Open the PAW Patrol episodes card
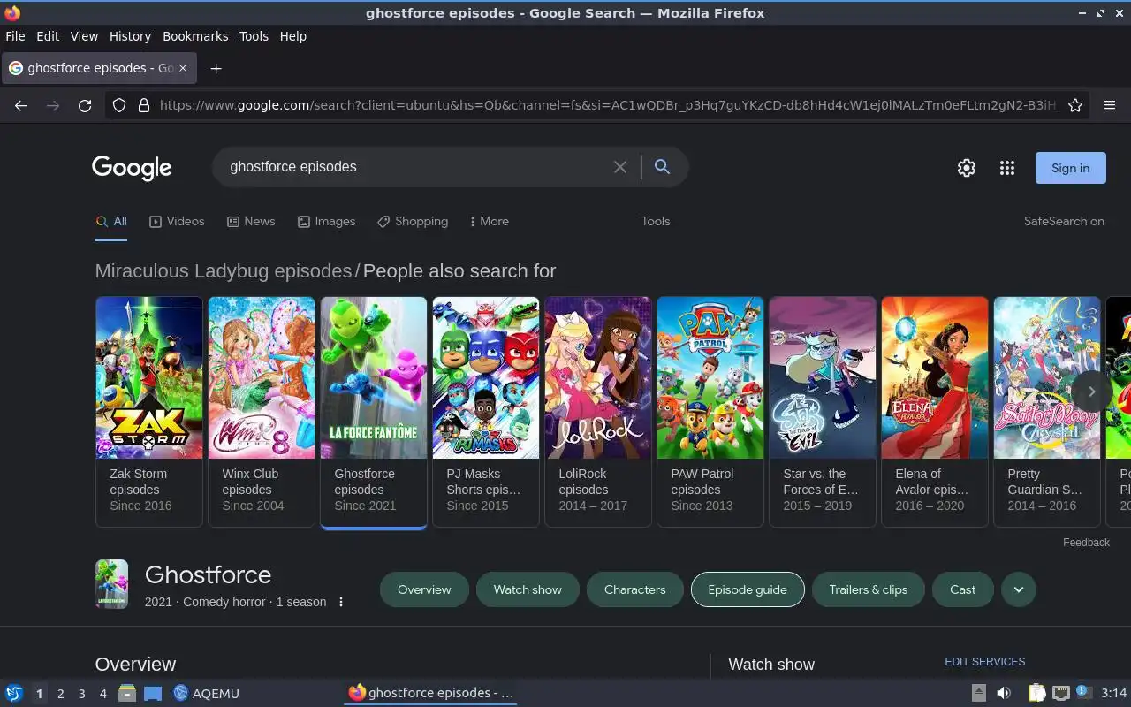 710,412
